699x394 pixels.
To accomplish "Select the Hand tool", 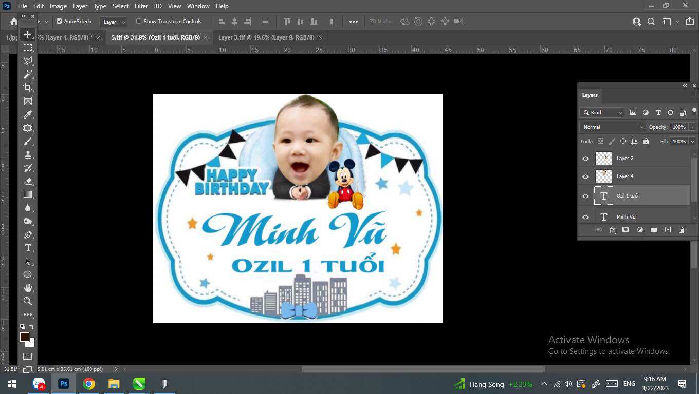I will (x=28, y=288).
